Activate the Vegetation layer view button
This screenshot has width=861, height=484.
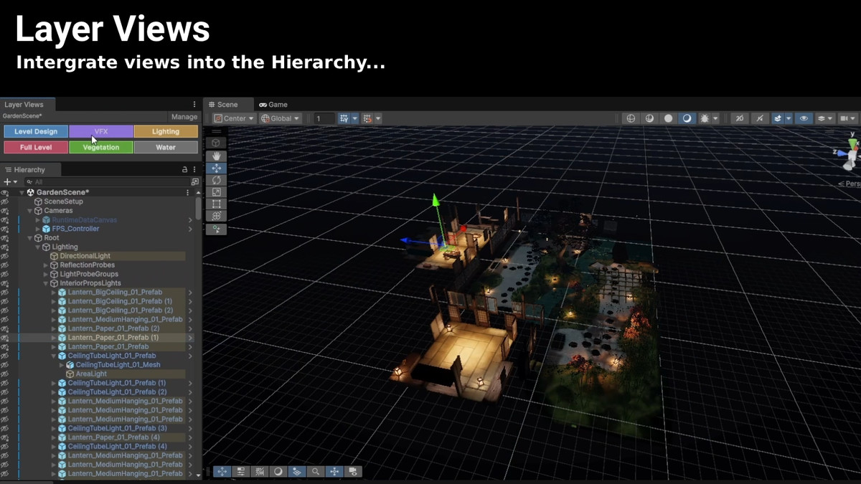tap(100, 147)
